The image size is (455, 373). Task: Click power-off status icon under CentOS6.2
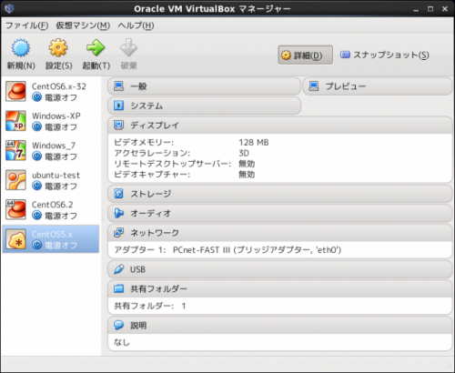tap(36, 216)
